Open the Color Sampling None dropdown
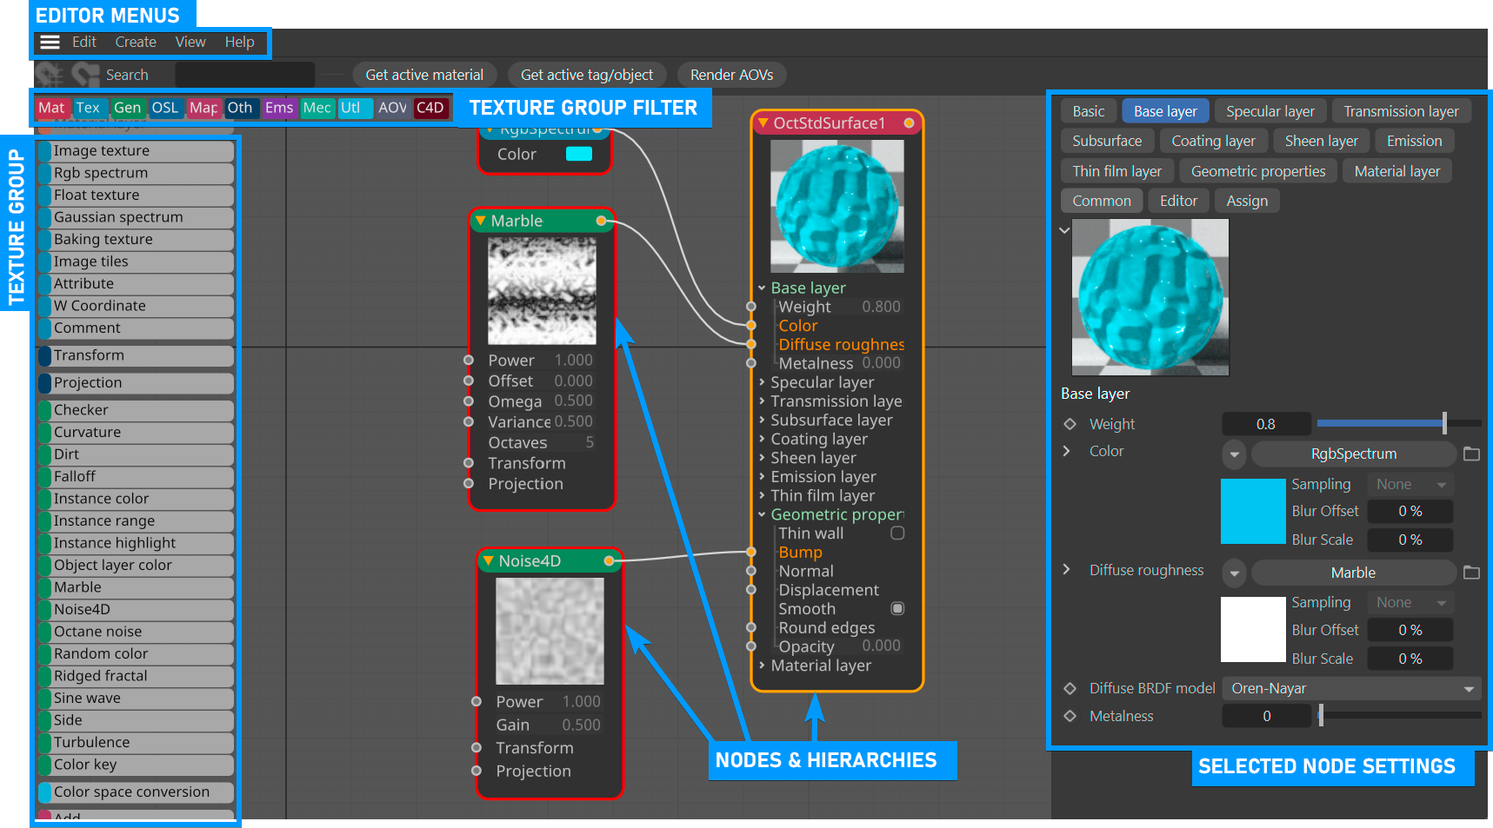This screenshot has width=1493, height=828. [1410, 484]
